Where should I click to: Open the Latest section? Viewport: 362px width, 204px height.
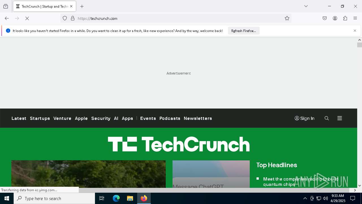(19, 118)
